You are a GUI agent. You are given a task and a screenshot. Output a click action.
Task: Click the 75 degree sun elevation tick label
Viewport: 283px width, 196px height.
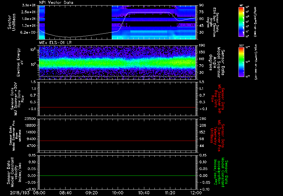click(201, 12)
